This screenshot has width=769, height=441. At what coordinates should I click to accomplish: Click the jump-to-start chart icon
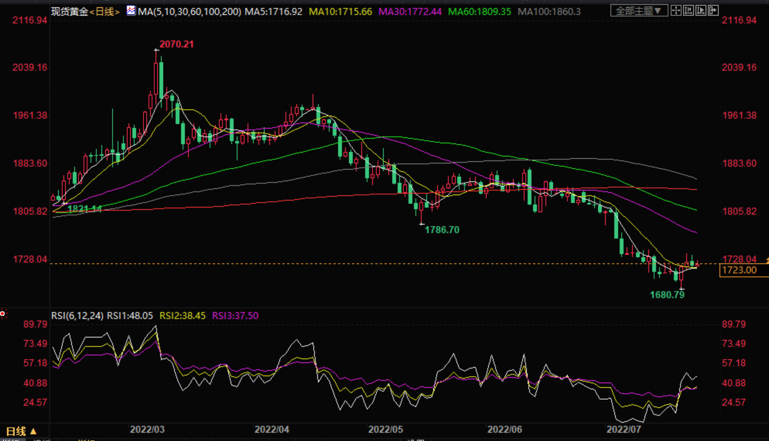(x=688, y=10)
